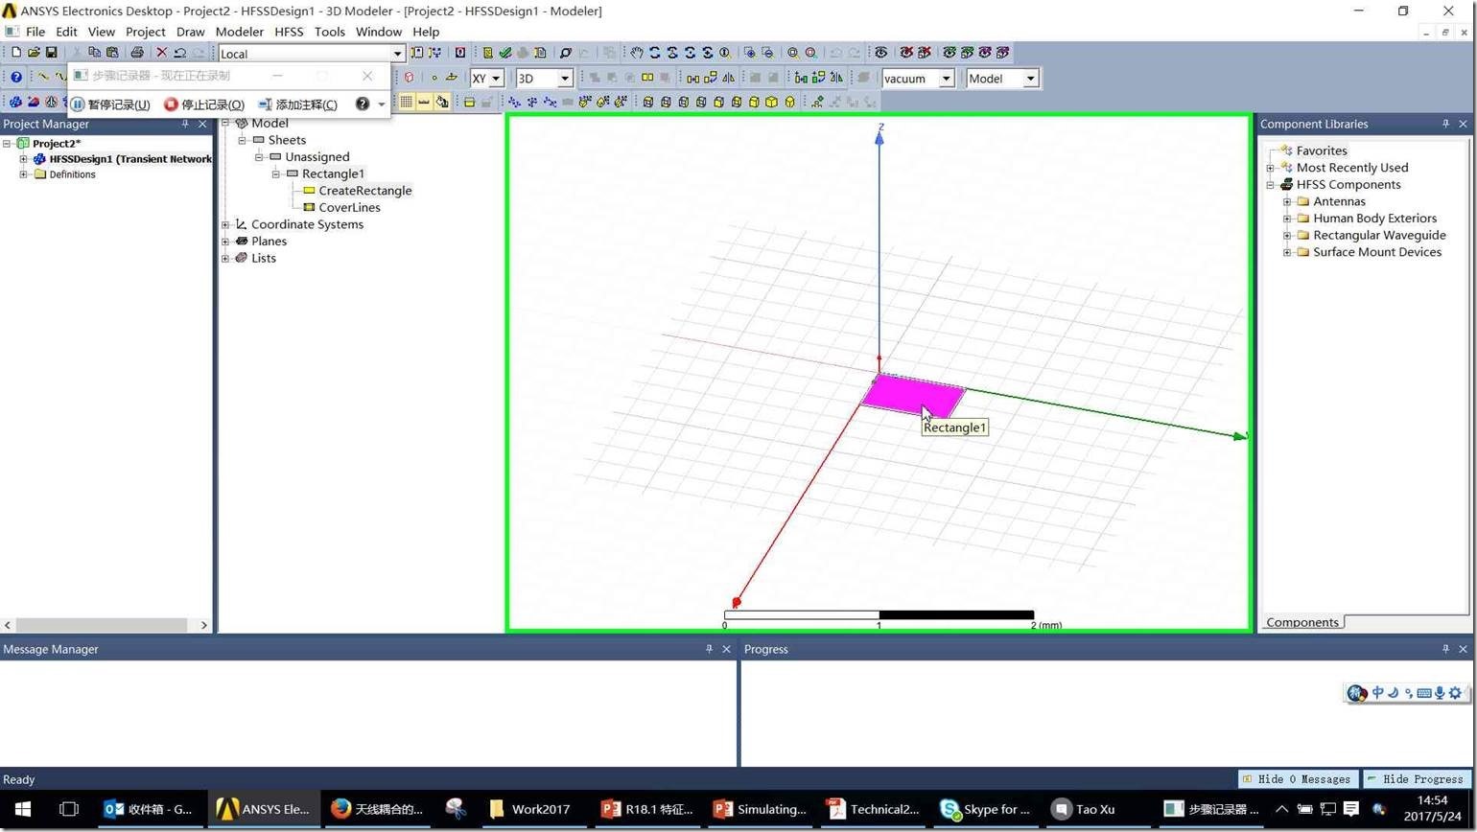The width and height of the screenshot is (1477, 832).
Task: Open the HFSS menu
Action: tap(288, 32)
